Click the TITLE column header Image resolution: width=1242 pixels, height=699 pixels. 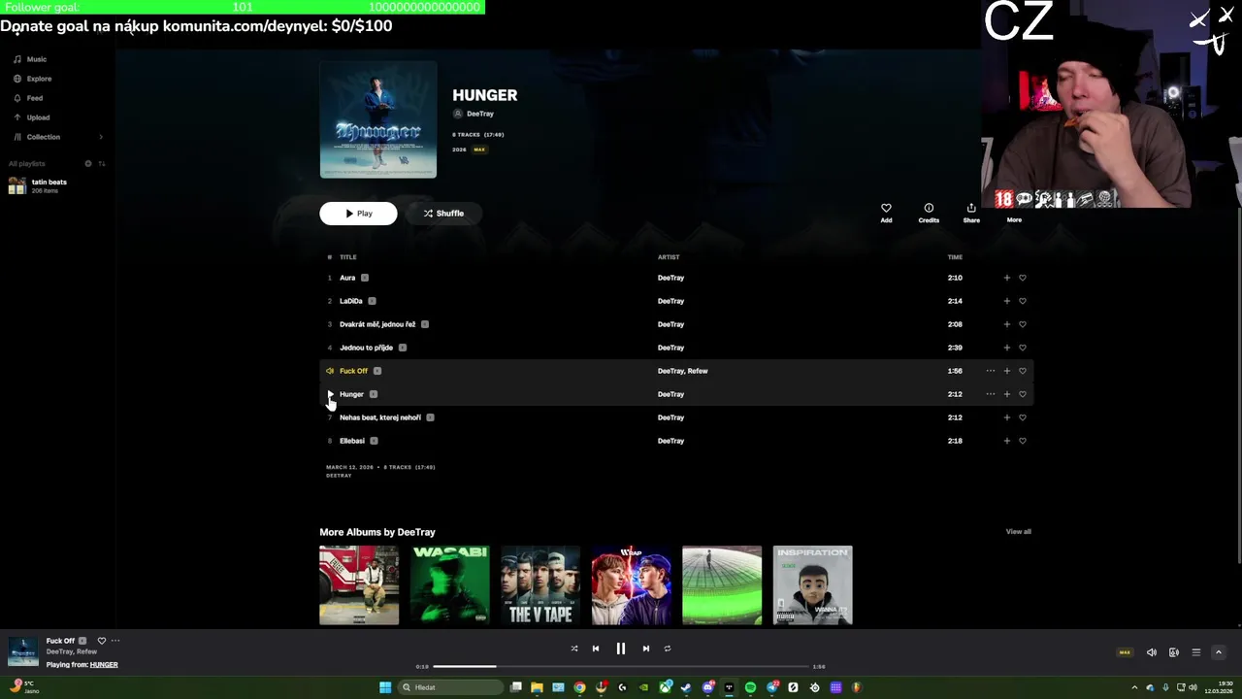coord(348,257)
